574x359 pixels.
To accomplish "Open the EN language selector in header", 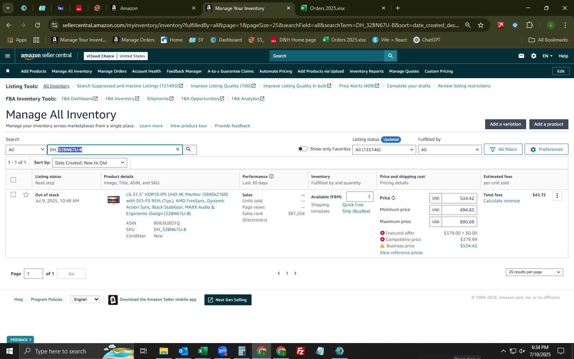I will tap(547, 56).
